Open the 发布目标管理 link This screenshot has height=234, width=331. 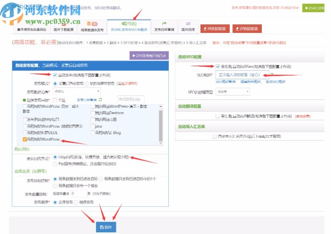(86, 100)
